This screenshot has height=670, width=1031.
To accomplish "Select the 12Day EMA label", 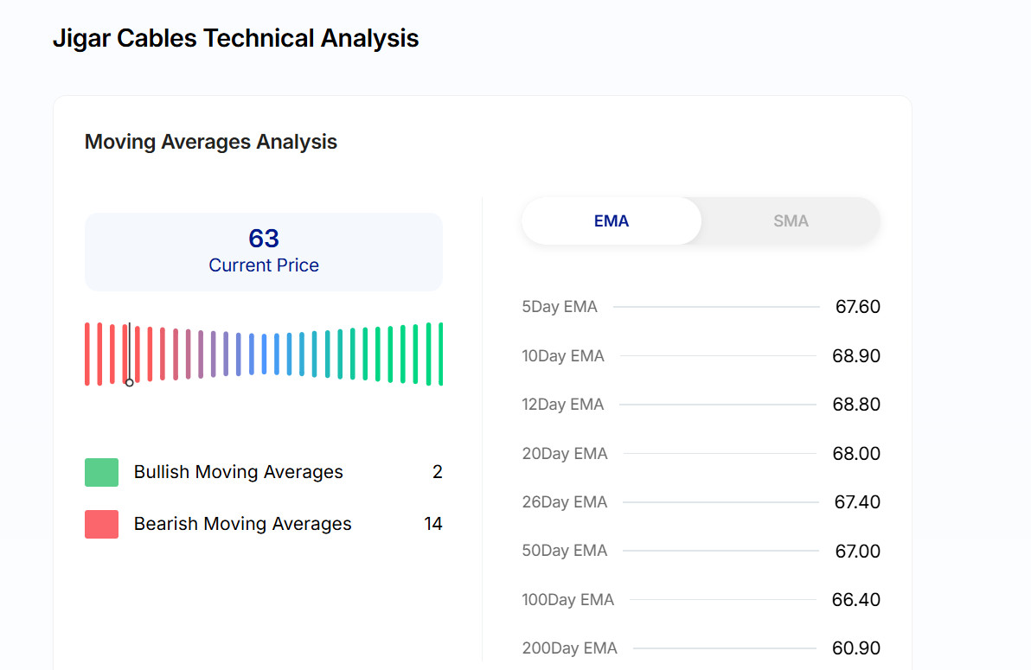I will (x=563, y=405).
